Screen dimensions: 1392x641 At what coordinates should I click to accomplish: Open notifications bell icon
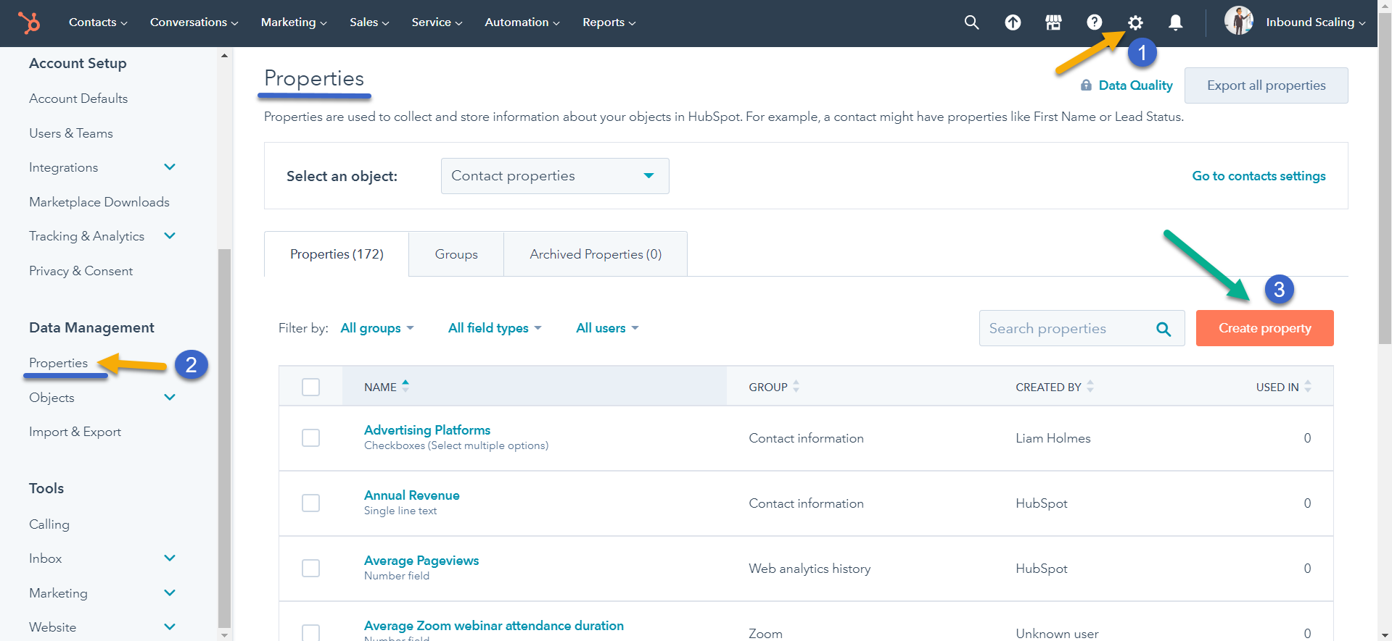coord(1176,22)
